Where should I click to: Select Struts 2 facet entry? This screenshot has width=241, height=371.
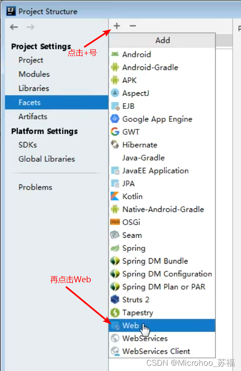point(162,299)
